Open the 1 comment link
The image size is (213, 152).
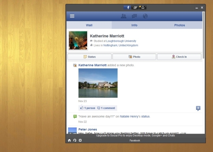(108, 108)
